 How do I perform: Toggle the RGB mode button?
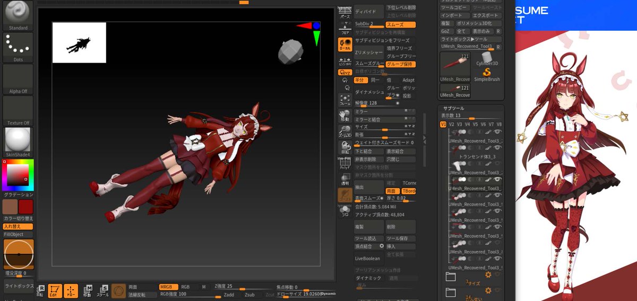pos(185,287)
